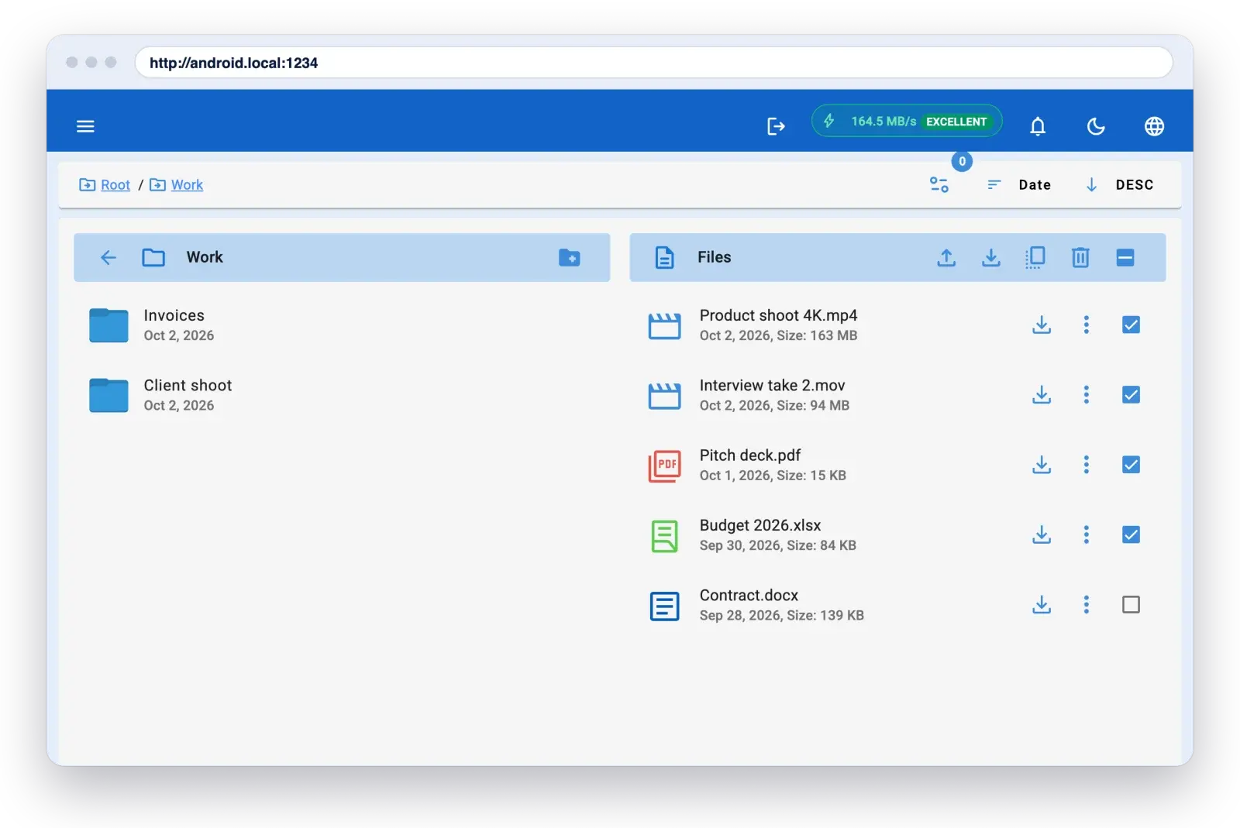Uncheck Pitch deck.pdf checkbox
Screen dimensions: 1240x828
1131,465
